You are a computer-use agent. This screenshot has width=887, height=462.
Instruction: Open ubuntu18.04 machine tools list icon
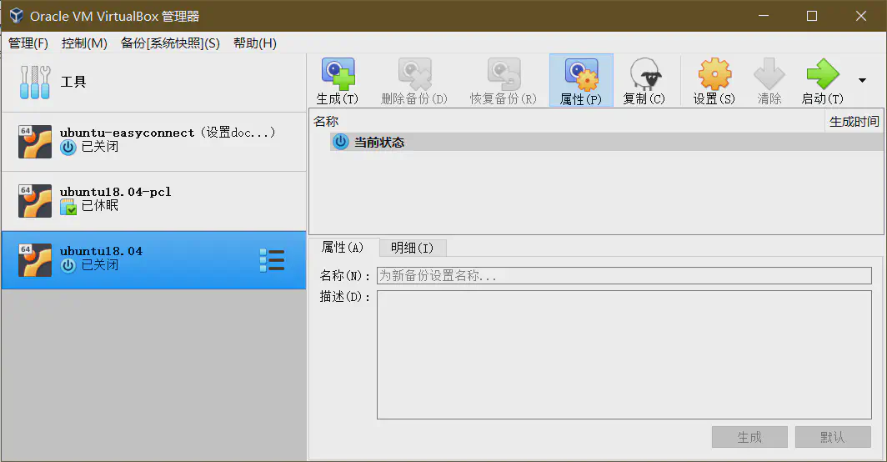point(272,260)
